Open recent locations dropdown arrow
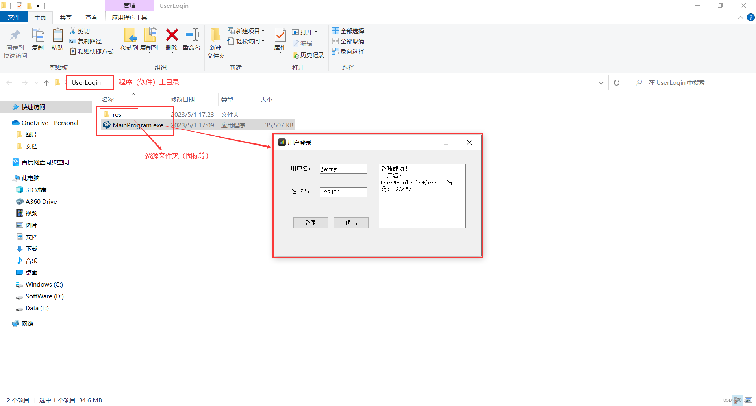Viewport: 756px width, 406px height. (x=36, y=83)
